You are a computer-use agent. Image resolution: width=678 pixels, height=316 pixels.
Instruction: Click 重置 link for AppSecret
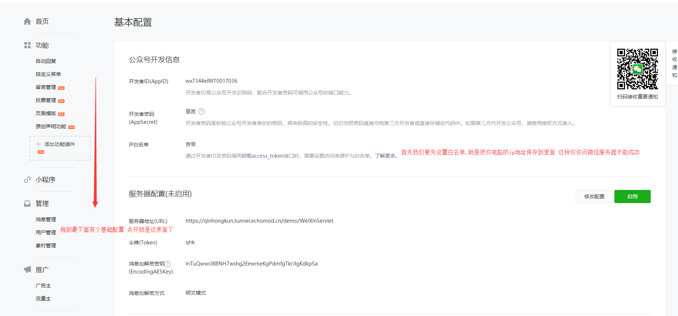click(x=190, y=112)
